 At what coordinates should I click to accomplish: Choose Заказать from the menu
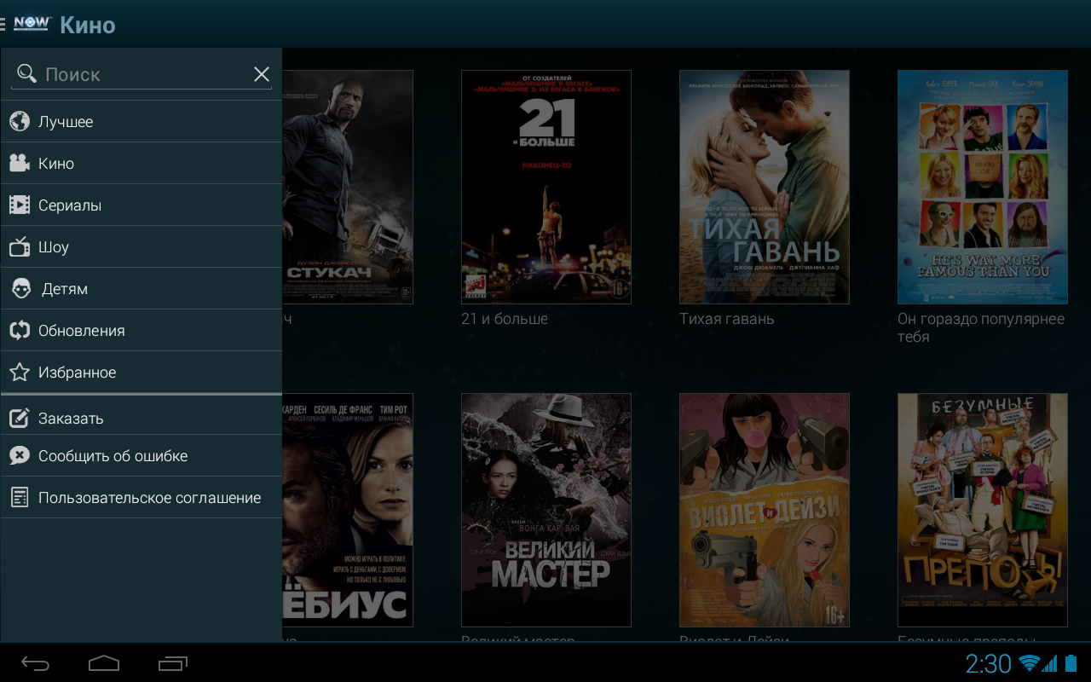(x=141, y=415)
